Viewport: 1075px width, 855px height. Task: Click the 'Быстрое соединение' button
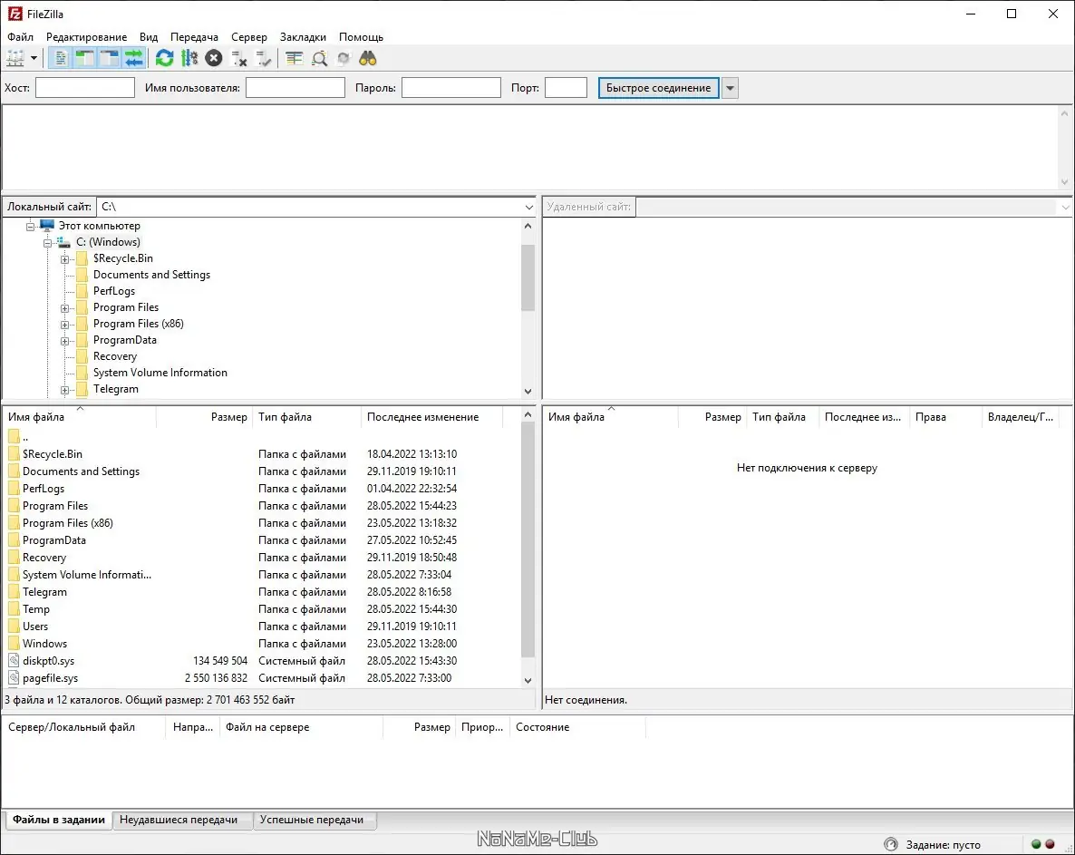pos(659,88)
